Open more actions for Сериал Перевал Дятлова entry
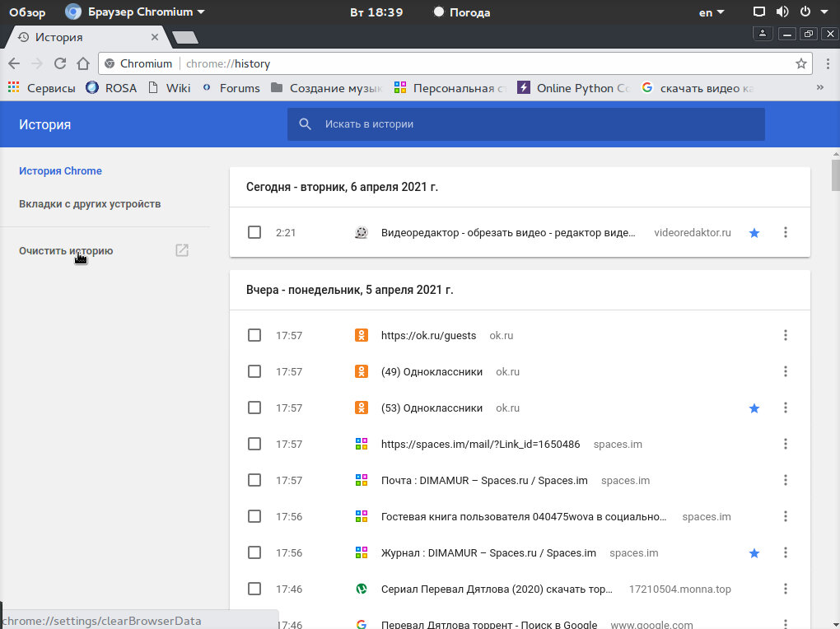 (x=786, y=589)
